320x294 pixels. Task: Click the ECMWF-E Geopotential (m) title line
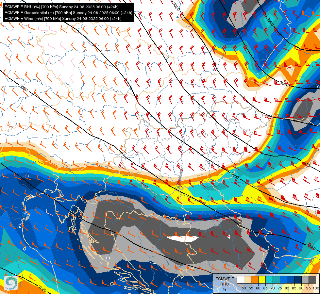[68, 13]
